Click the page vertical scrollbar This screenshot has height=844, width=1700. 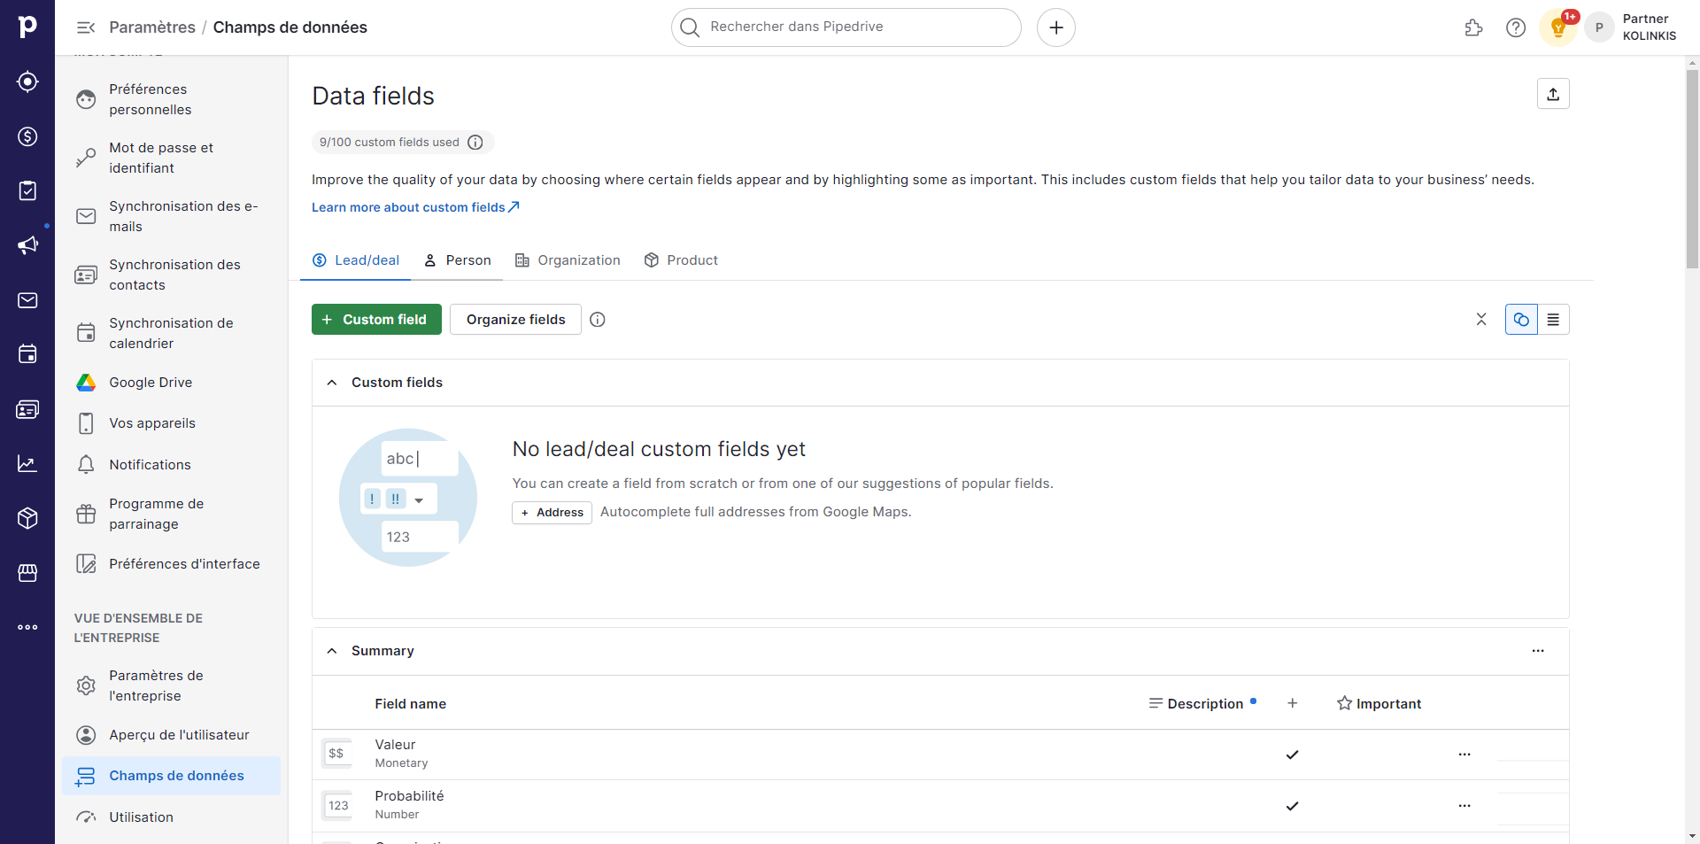click(1692, 168)
